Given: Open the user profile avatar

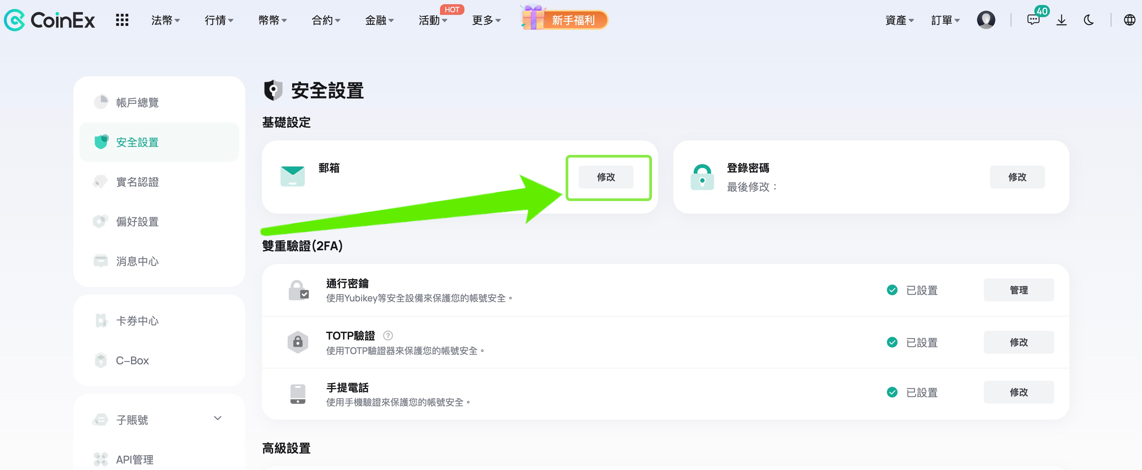Looking at the screenshot, I should pyautogui.click(x=985, y=20).
